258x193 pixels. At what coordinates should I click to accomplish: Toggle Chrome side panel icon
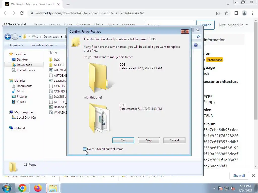(x=236, y=13)
